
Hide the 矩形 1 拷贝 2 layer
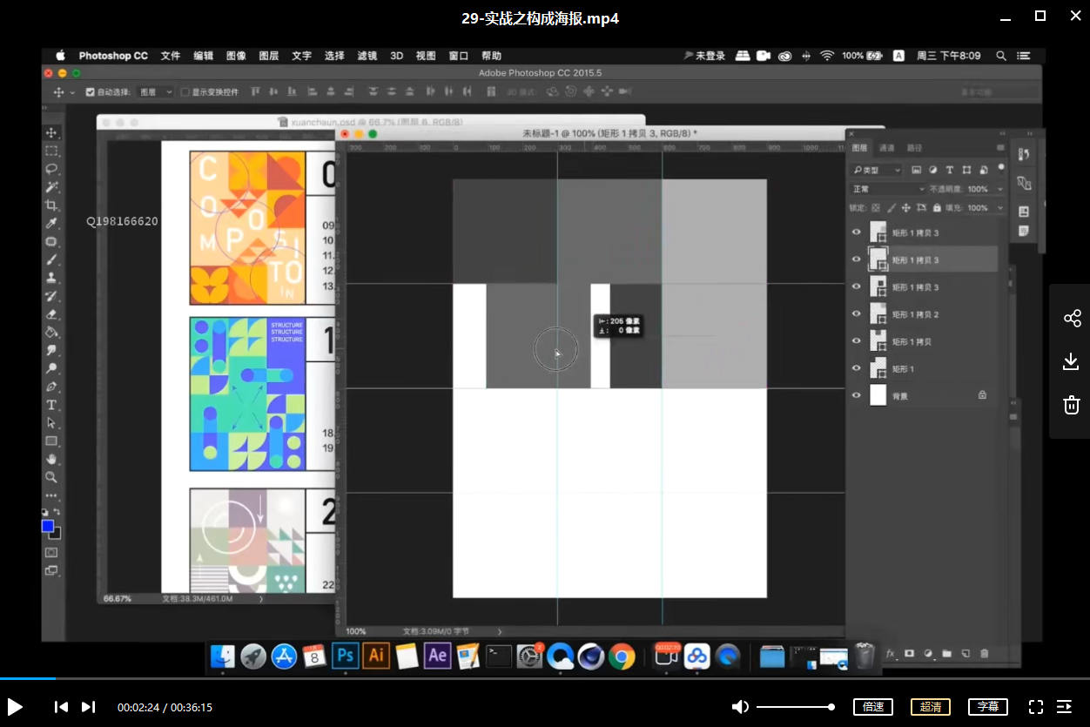[856, 314]
